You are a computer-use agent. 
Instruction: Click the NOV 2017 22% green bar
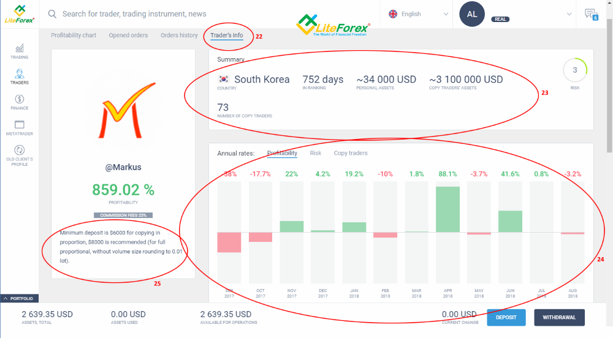click(292, 227)
